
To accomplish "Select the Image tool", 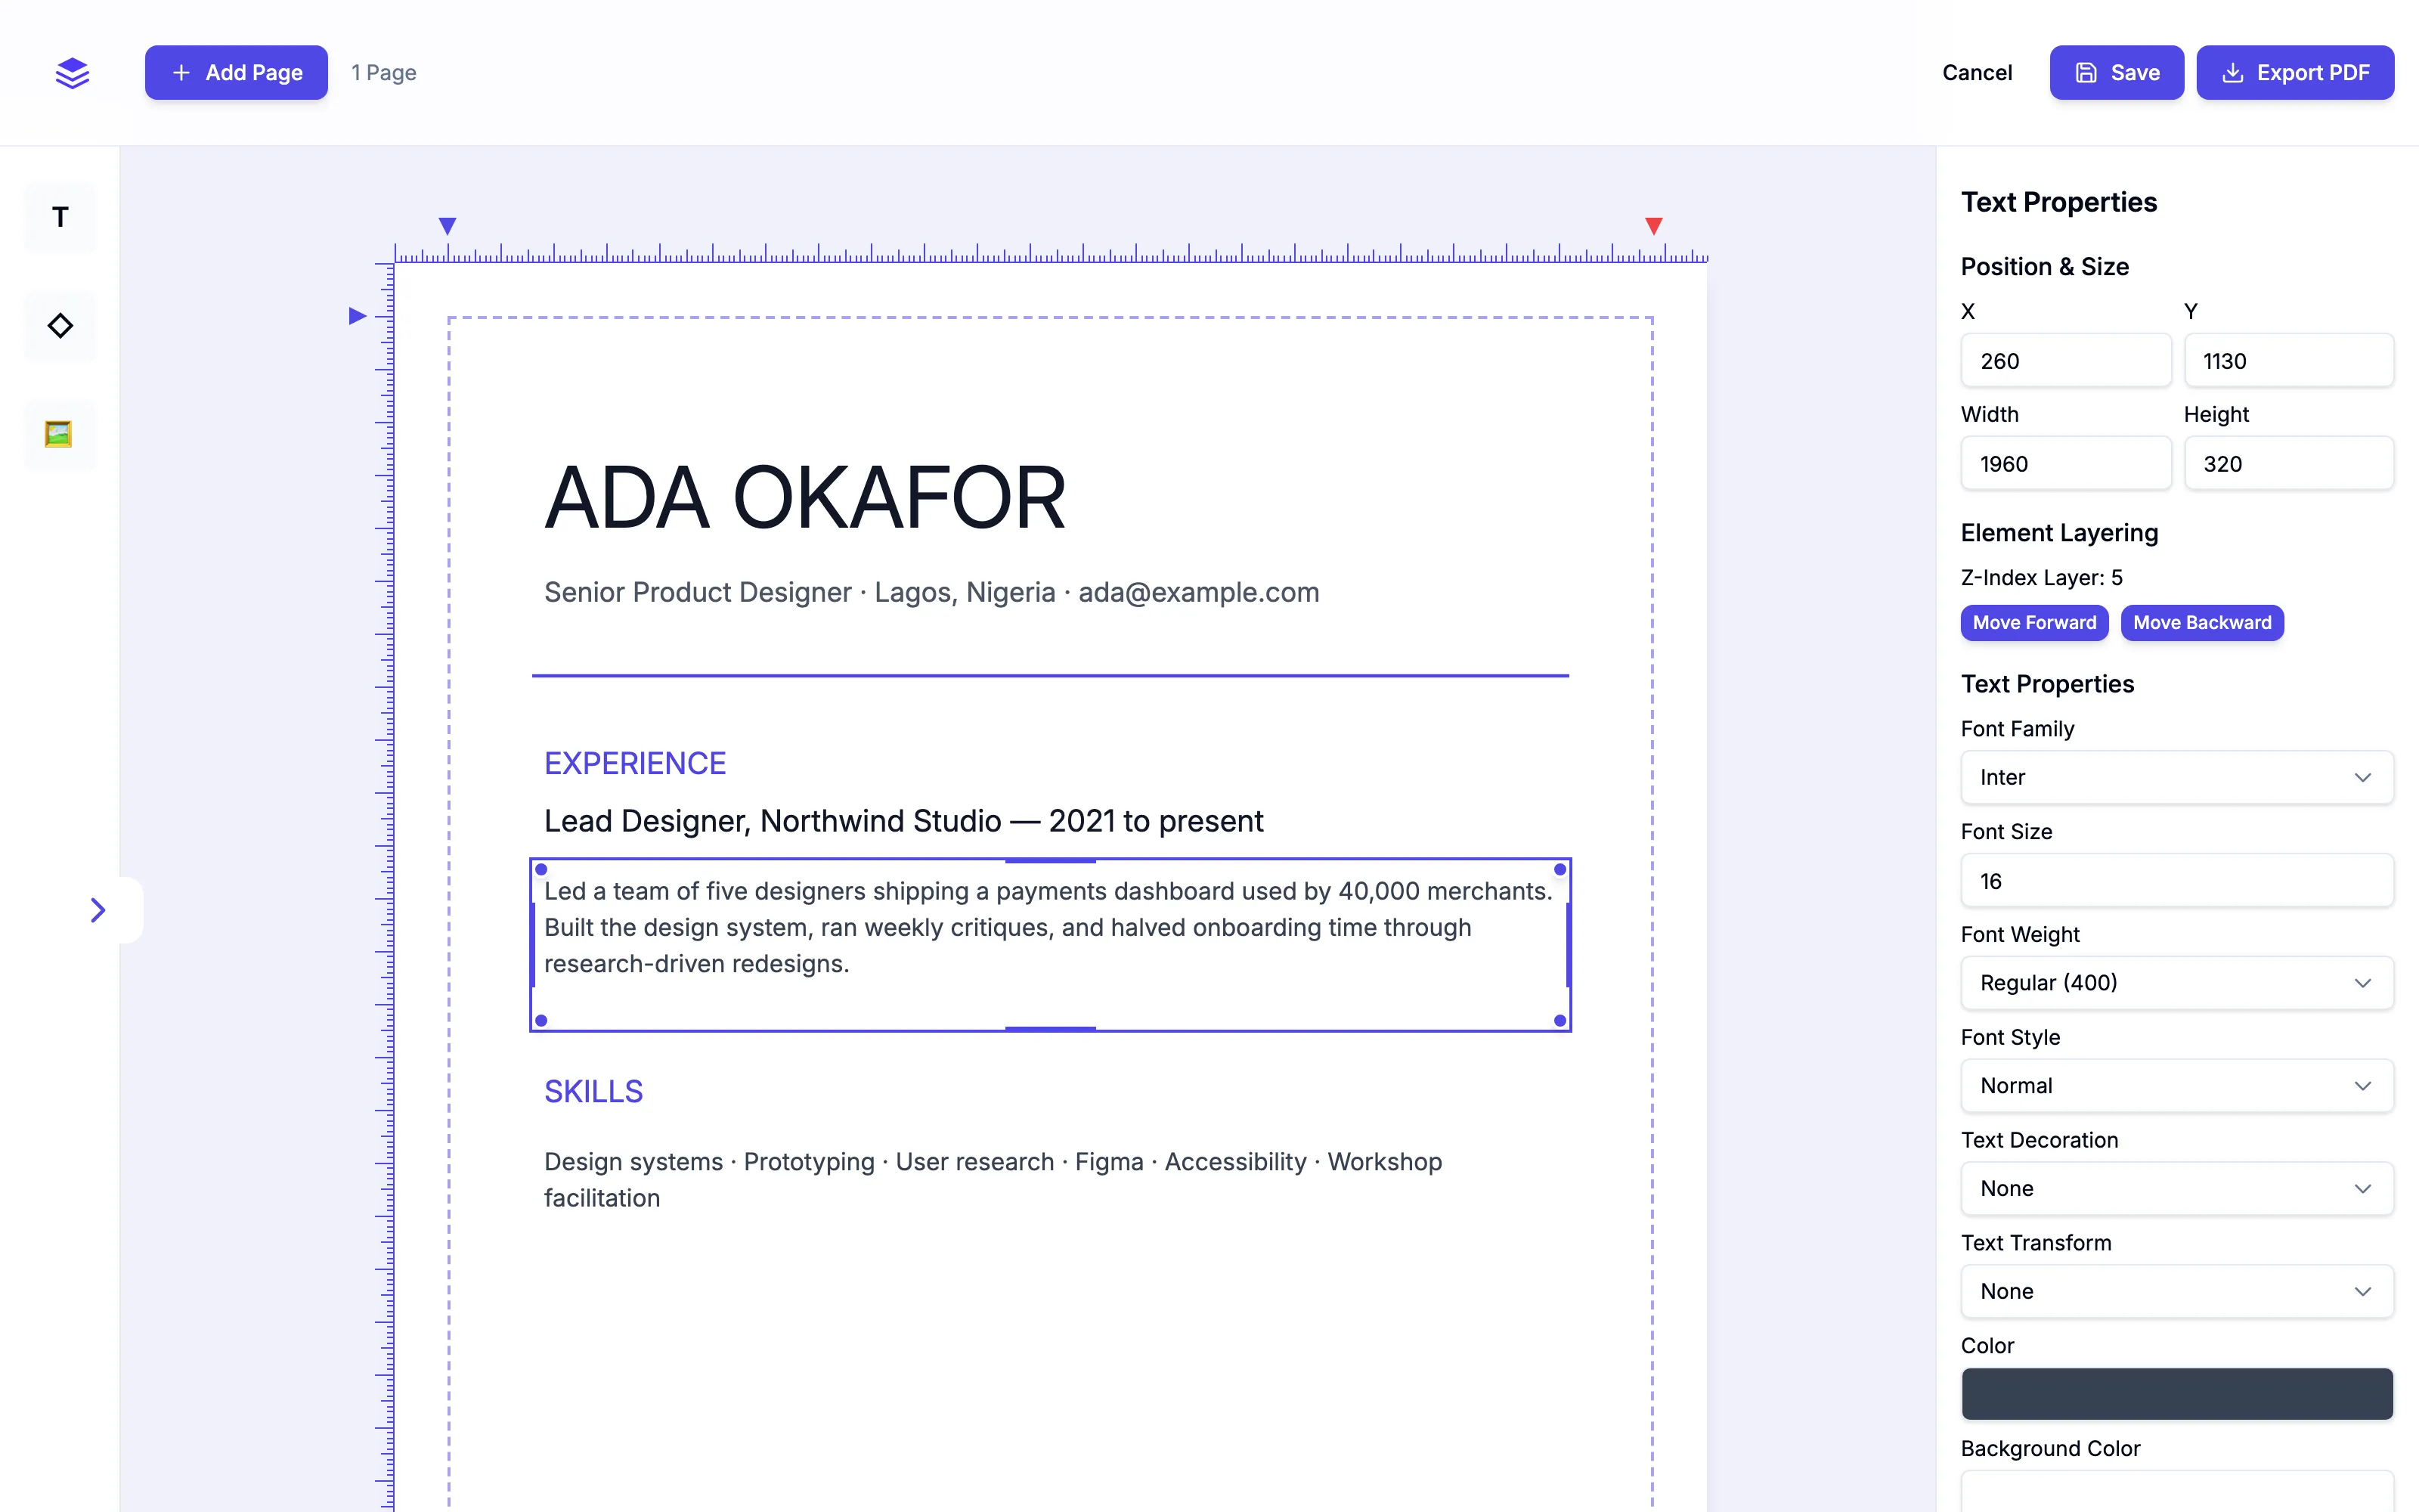I will click(x=60, y=434).
